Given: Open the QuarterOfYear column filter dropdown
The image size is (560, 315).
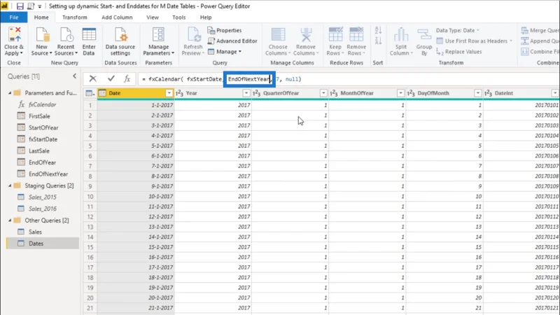Looking at the screenshot, I should (323, 93).
